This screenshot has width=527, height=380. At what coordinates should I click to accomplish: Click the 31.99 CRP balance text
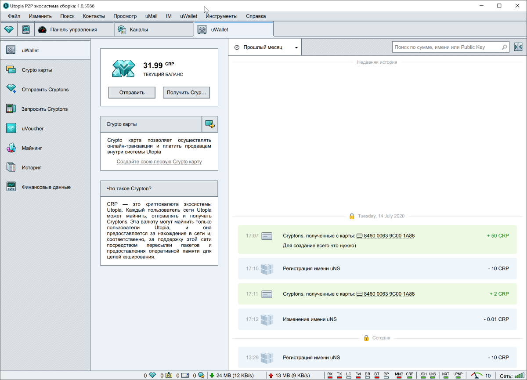tap(159, 65)
